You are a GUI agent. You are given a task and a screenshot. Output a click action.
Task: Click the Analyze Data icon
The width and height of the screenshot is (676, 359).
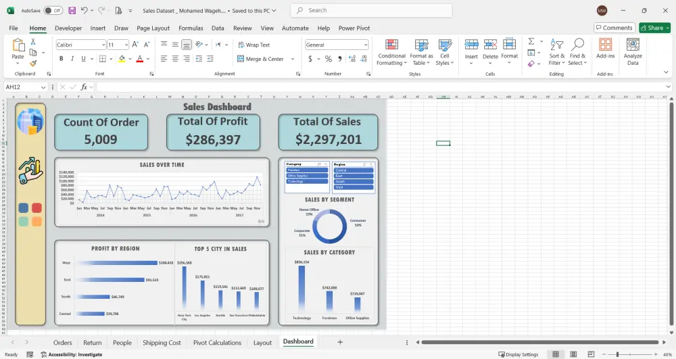tap(633, 52)
